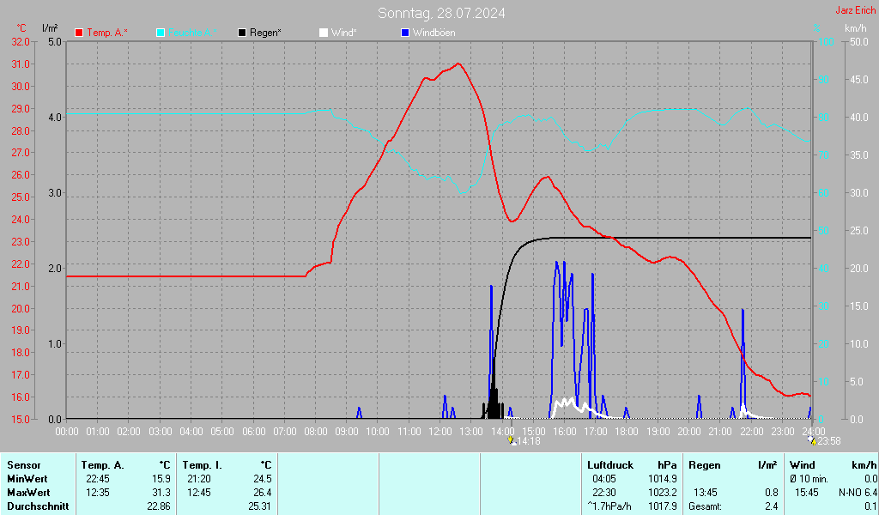Select the Regen* legend label

[x=266, y=33]
